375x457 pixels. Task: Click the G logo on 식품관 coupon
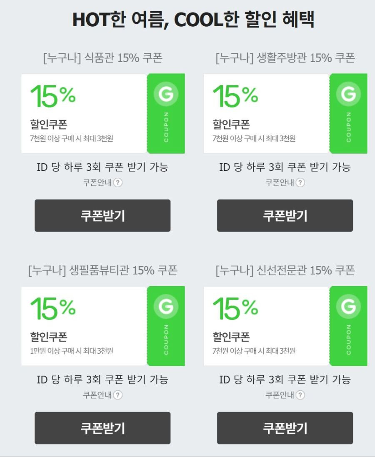click(x=166, y=94)
